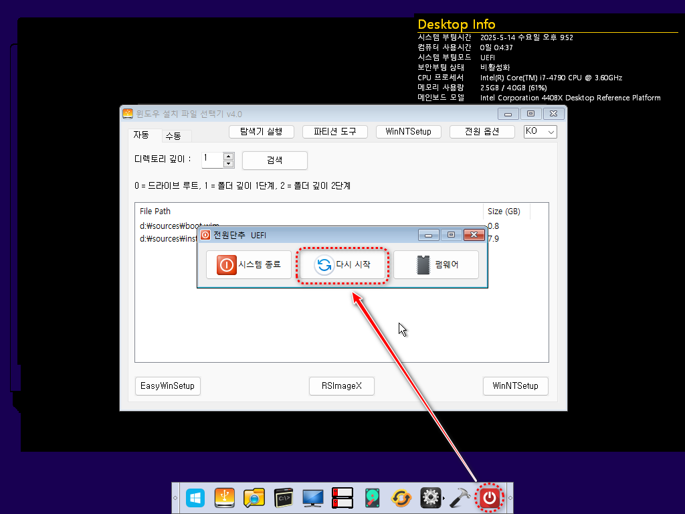Decrease directory depth with down arrow

pos(229,164)
